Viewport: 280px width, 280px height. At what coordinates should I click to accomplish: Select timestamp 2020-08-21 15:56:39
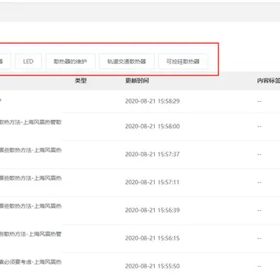pos(152,210)
